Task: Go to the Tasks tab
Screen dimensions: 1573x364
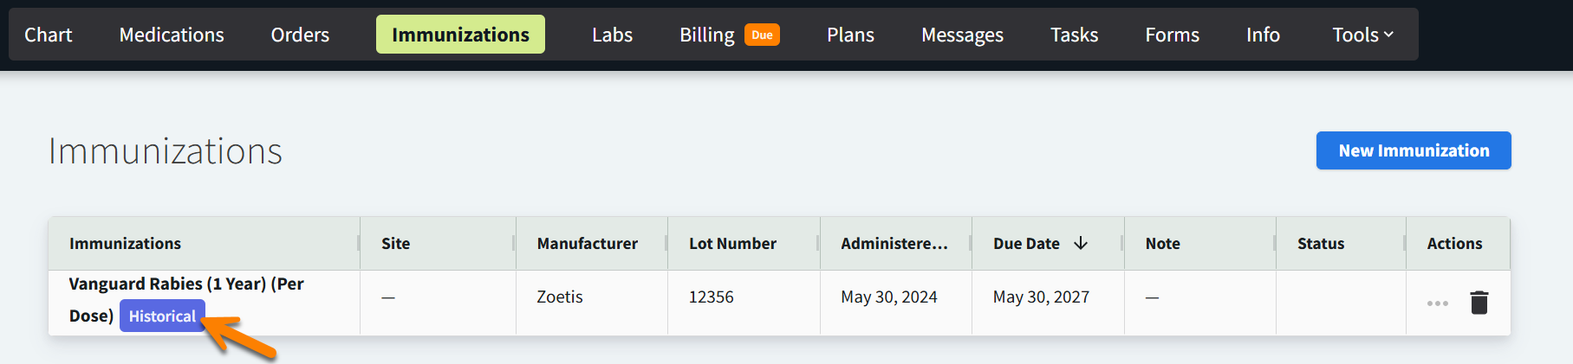Action: (1074, 35)
